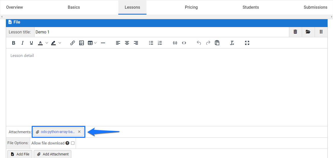333x158 pixels.
Task: Click the tab bar right scroll arrow
Action: 331,17
